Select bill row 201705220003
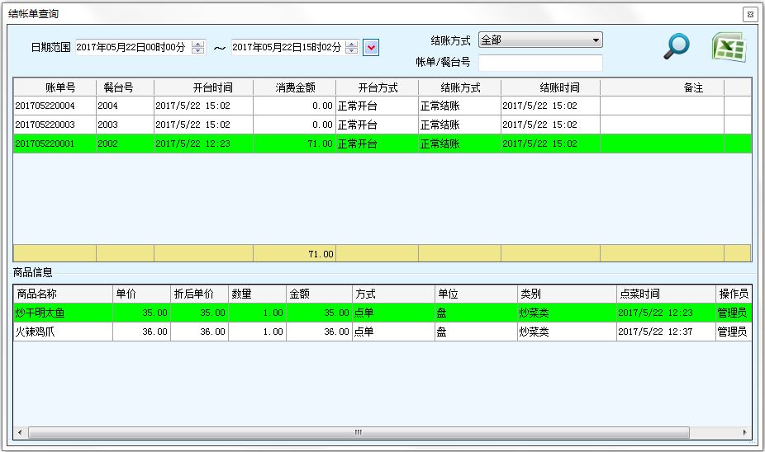The width and height of the screenshot is (765, 452). pos(382,125)
